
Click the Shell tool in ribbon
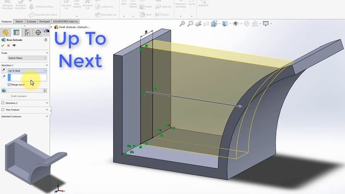tap(146, 15)
